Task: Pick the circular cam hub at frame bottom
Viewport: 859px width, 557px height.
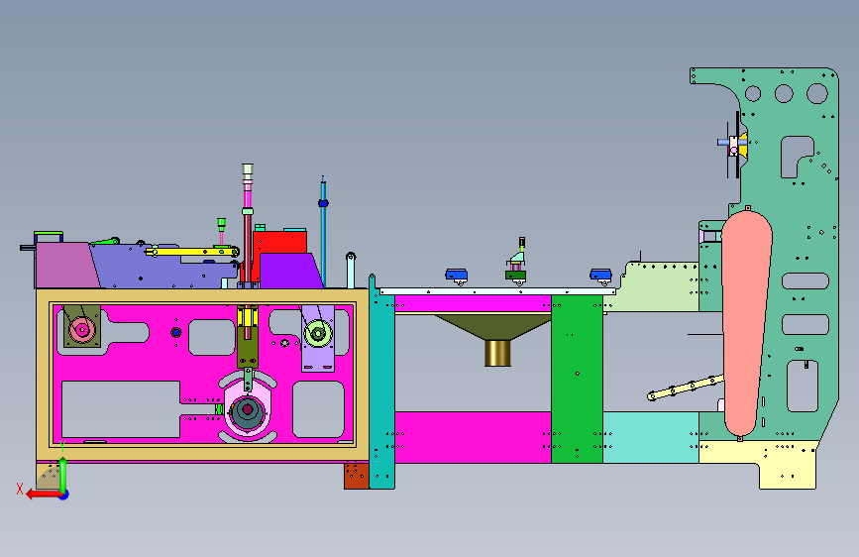Action: (x=248, y=409)
